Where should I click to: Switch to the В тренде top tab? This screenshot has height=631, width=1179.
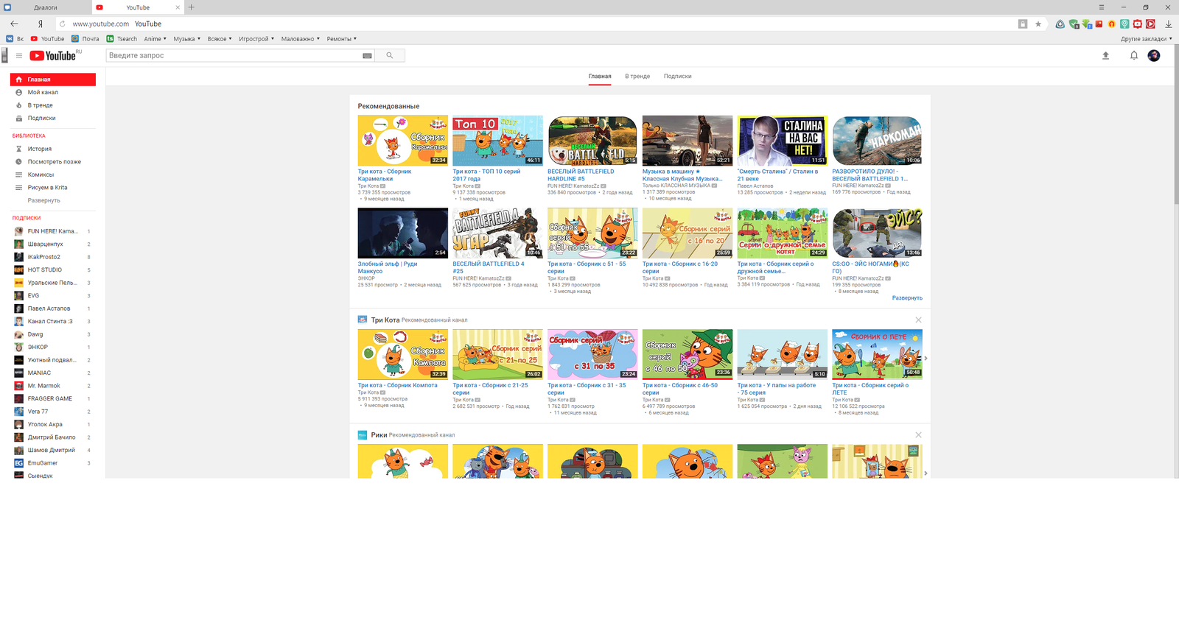637,76
